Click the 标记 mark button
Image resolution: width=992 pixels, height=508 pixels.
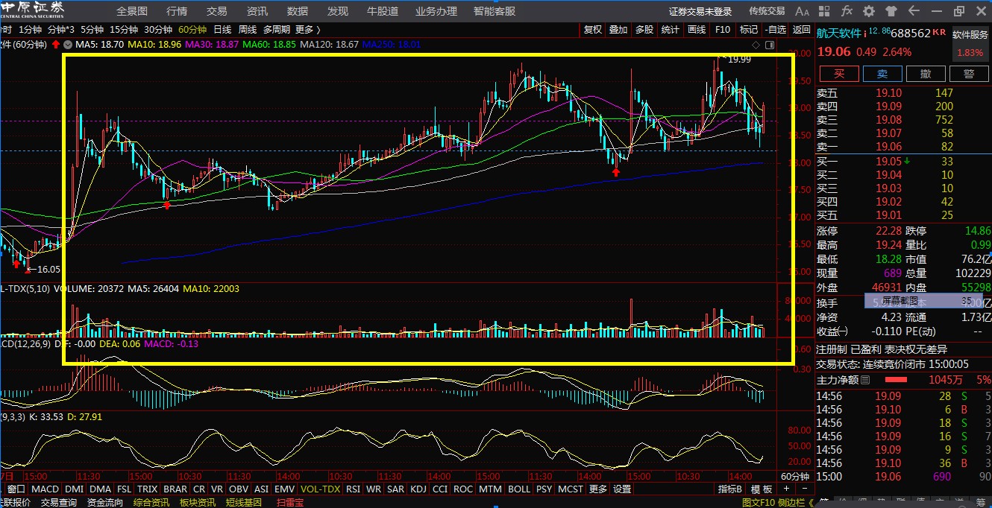point(748,30)
